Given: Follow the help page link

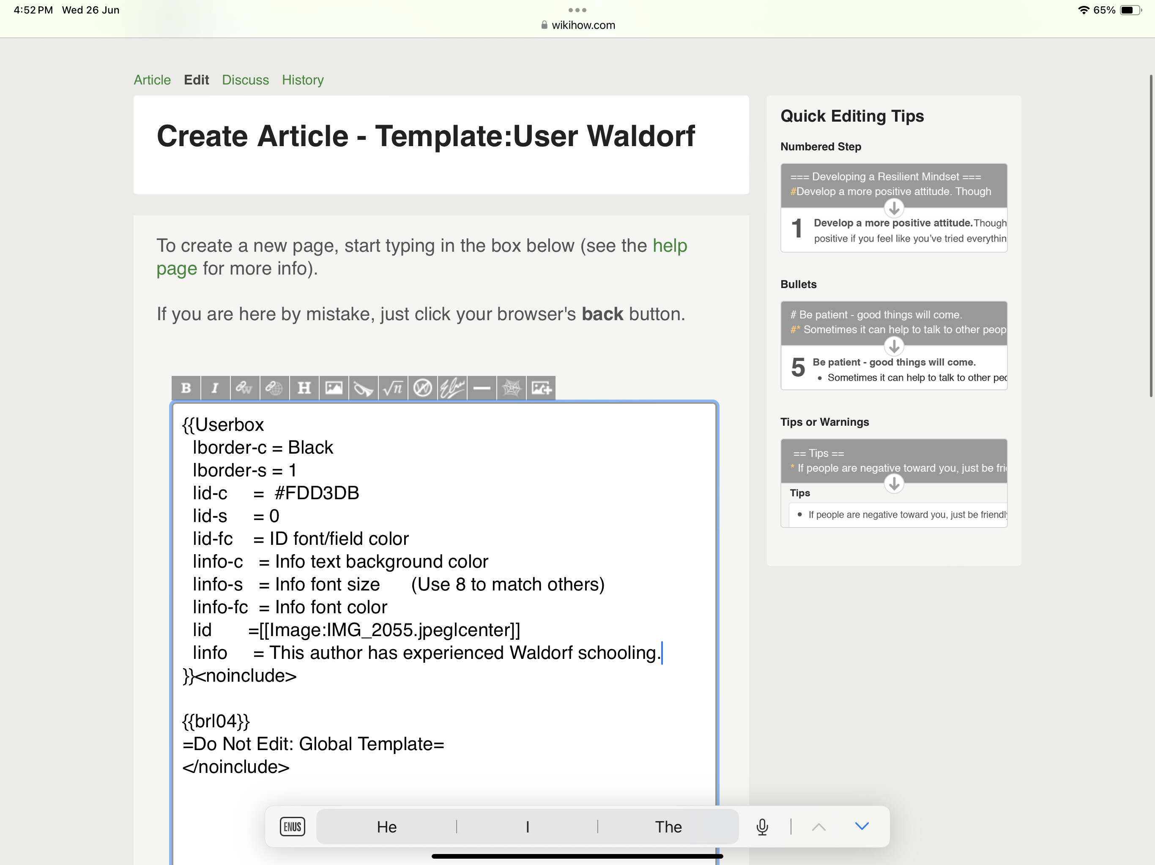Looking at the screenshot, I should click(670, 246).
